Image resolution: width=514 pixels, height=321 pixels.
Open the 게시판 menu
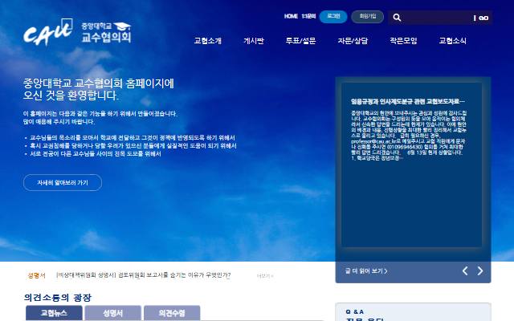(254, 41)
